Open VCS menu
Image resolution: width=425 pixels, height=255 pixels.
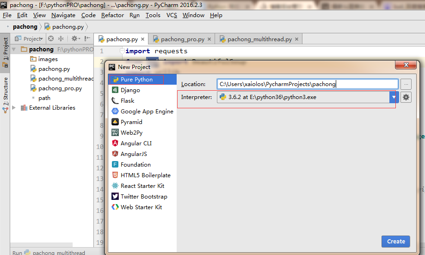click(172, 15)
